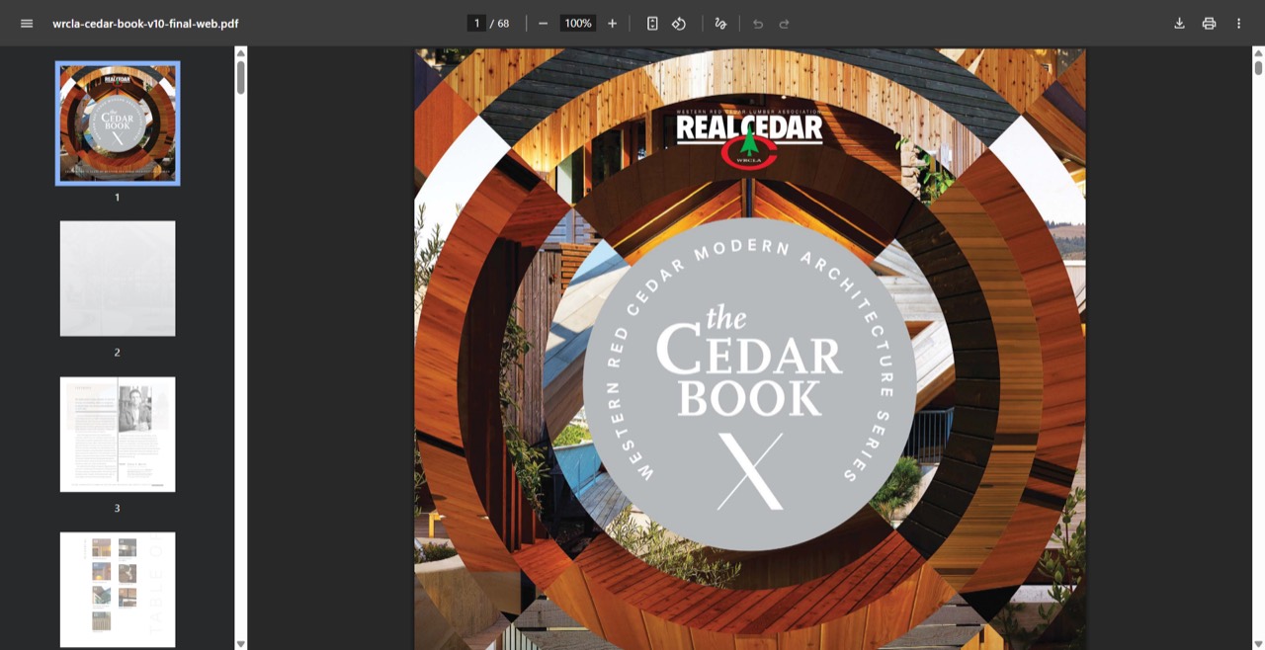Open page 2 thumbnail

tap(118, 279)
